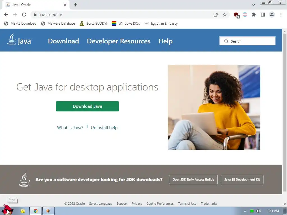Screen dimensions: 287x215
Task: Close the Java | Oracle tab
Action: 65,5
